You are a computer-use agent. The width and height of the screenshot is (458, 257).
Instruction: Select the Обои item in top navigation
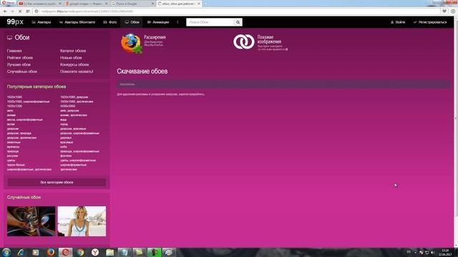tap(132, 22)
